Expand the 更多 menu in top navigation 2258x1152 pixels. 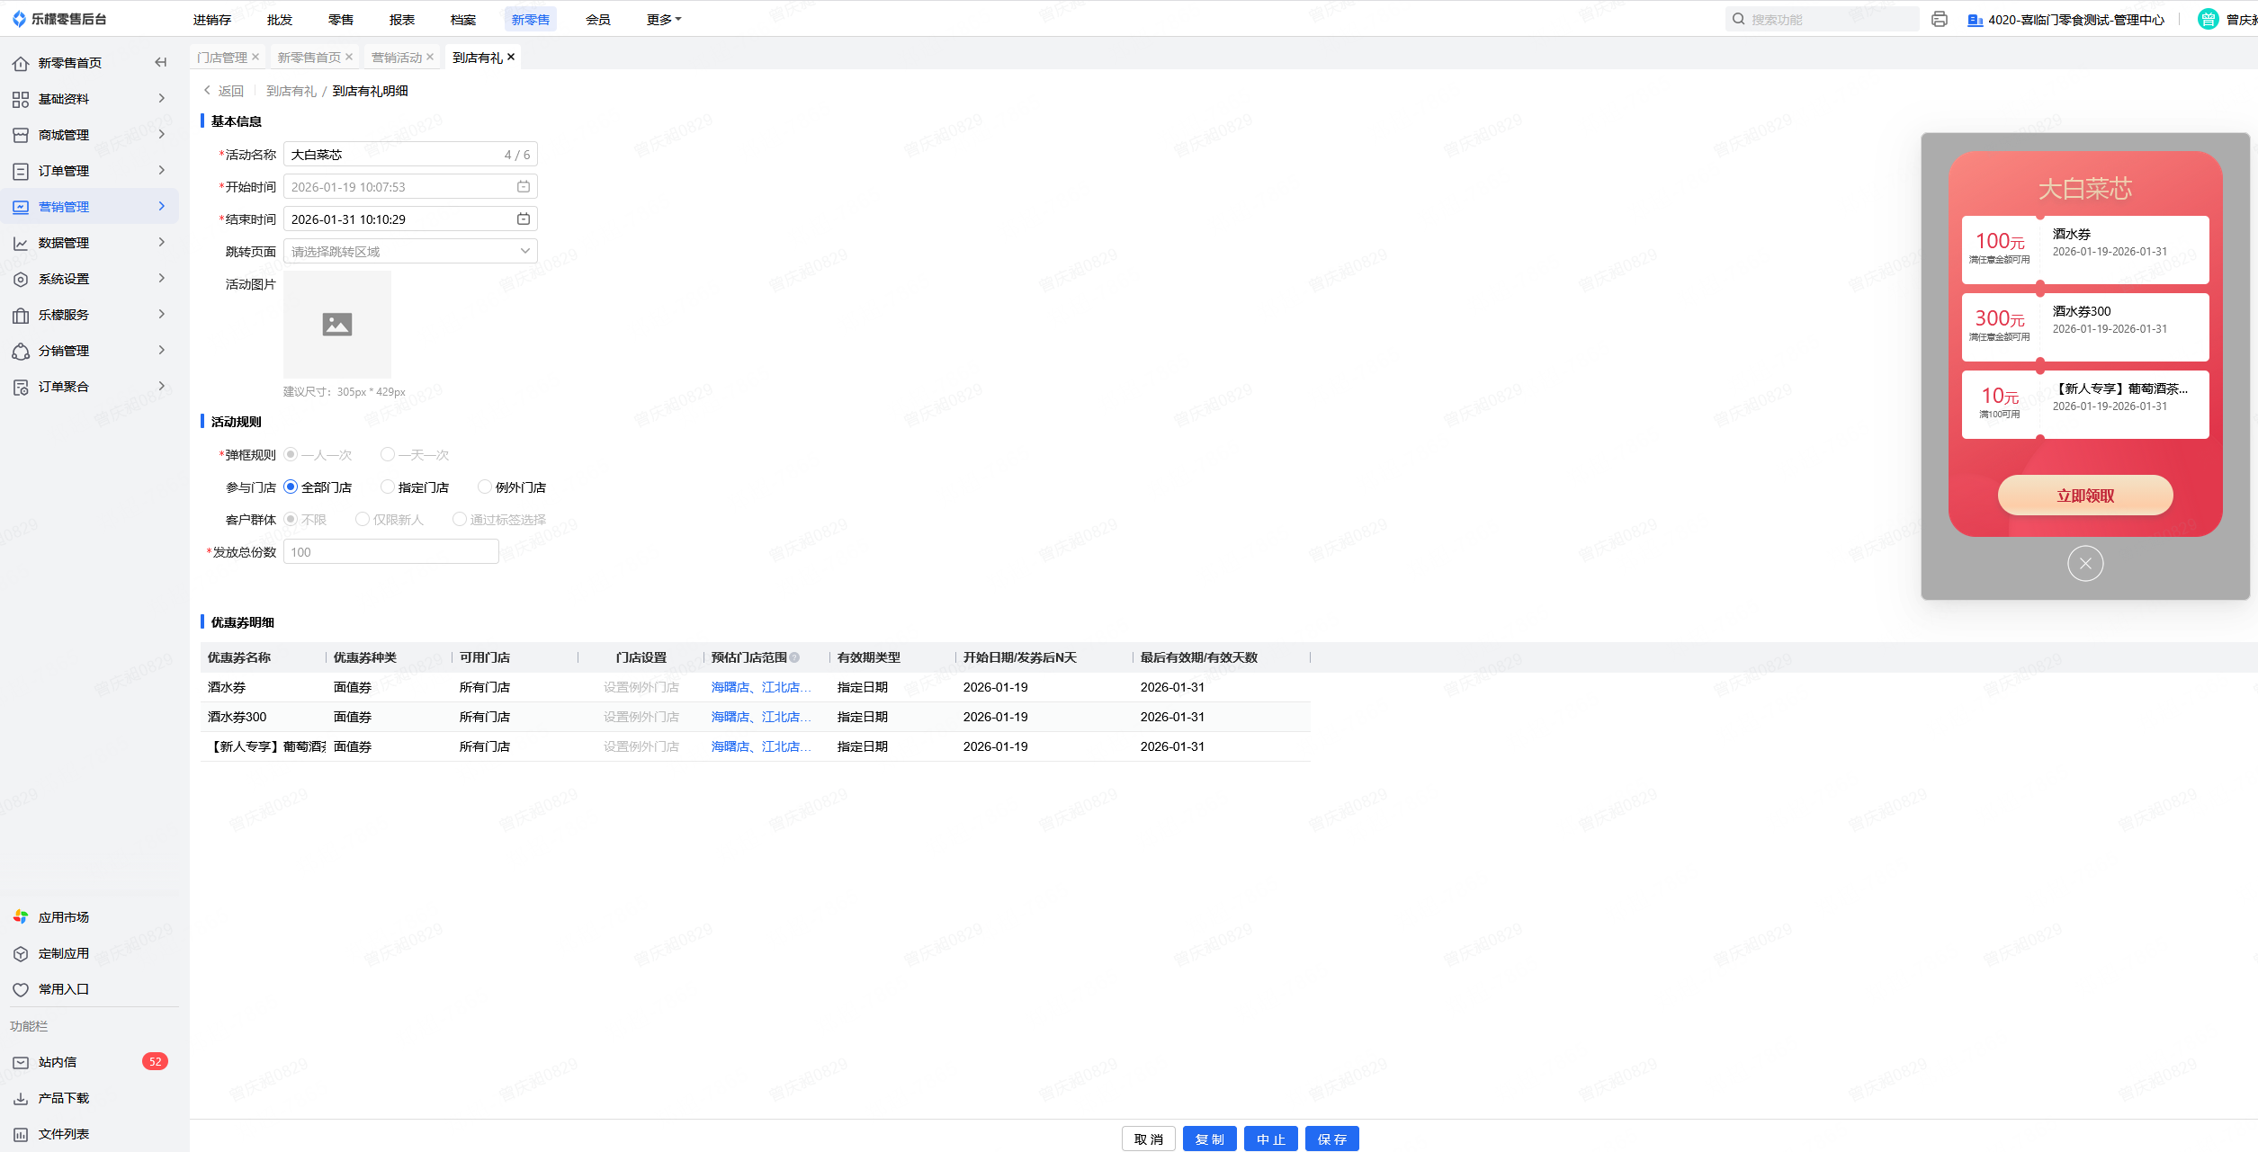pyautogui.click(x=663, y=19)
